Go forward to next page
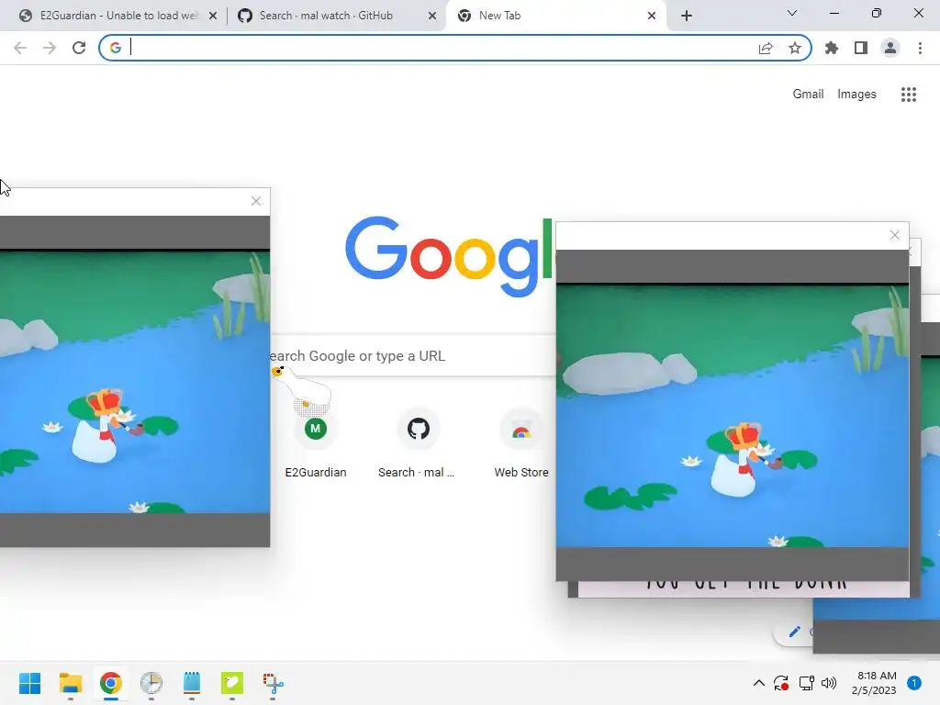 50,48
